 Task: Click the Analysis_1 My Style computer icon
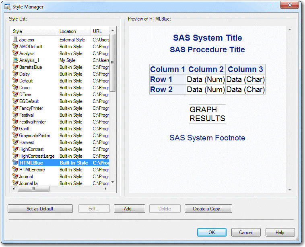point(15,60)
